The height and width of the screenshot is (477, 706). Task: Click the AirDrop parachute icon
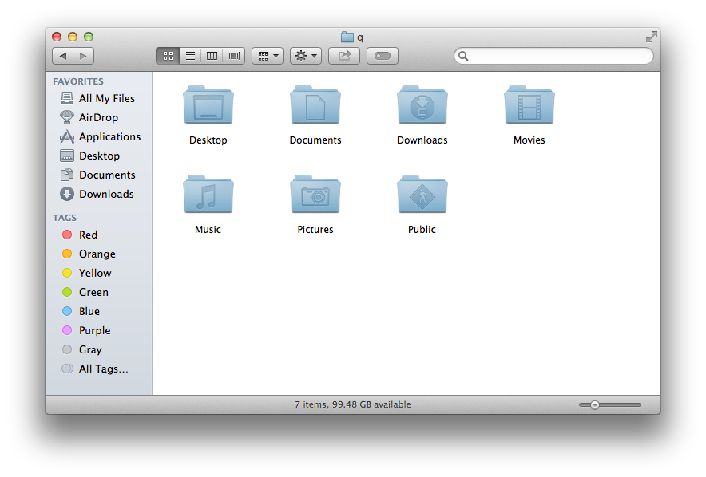pyautogui.click(x=67, y=117)
